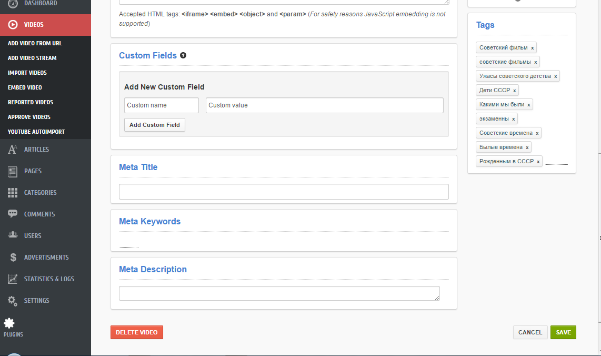Click the Articles icon in sidebar
601x356 pixels.
[13, 150]
